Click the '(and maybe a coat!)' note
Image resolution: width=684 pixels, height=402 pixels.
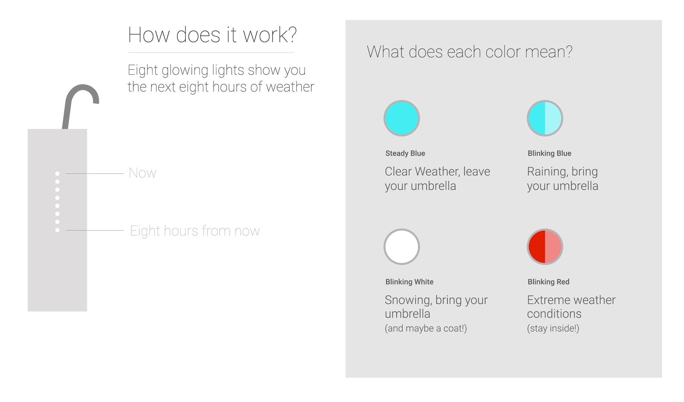(426, 328)
